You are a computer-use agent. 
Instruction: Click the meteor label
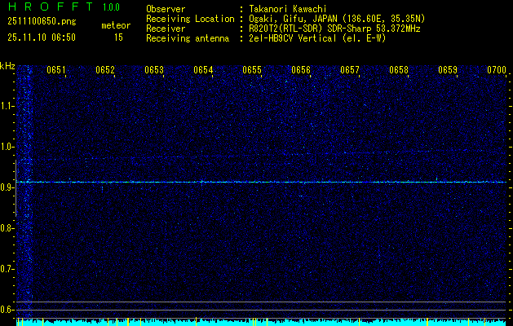[x=116, y=25]
